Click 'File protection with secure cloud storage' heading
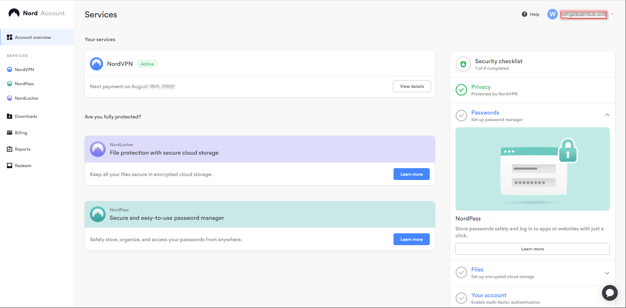This screenshot has width=626, height=308. point(164,153)
